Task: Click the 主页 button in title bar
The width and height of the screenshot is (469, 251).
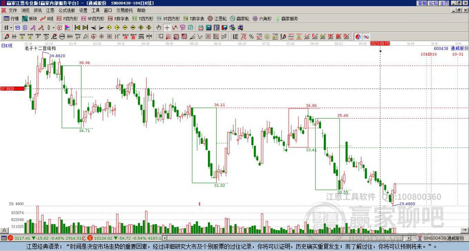Action: click(x=444, y=3)
